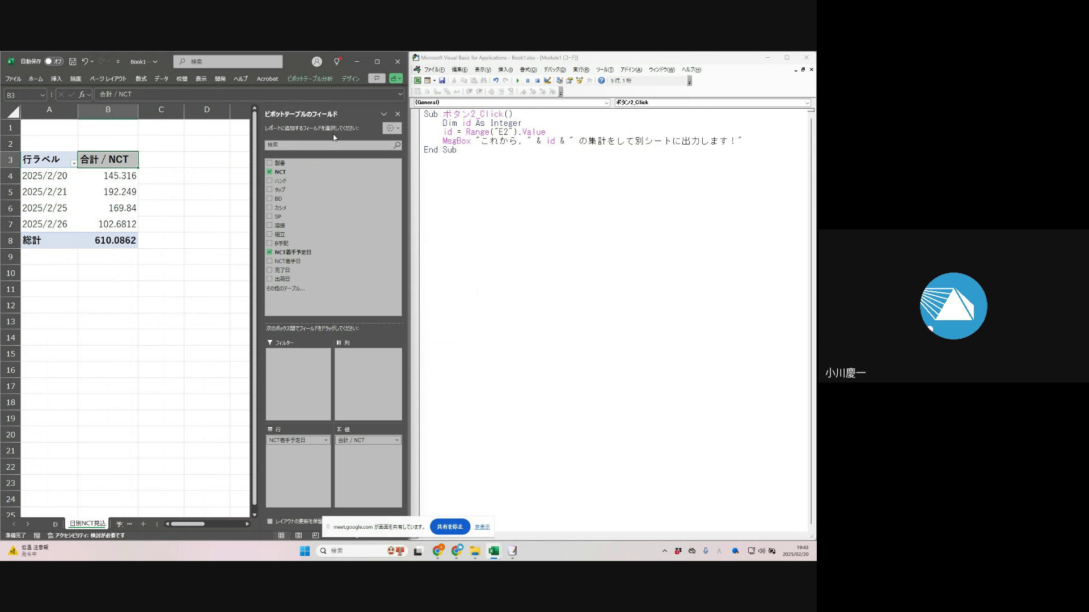Open VBA Help via blue question mark icon
The height and width of the screenshot is (612, 1089).
click(x=601, y=80)
